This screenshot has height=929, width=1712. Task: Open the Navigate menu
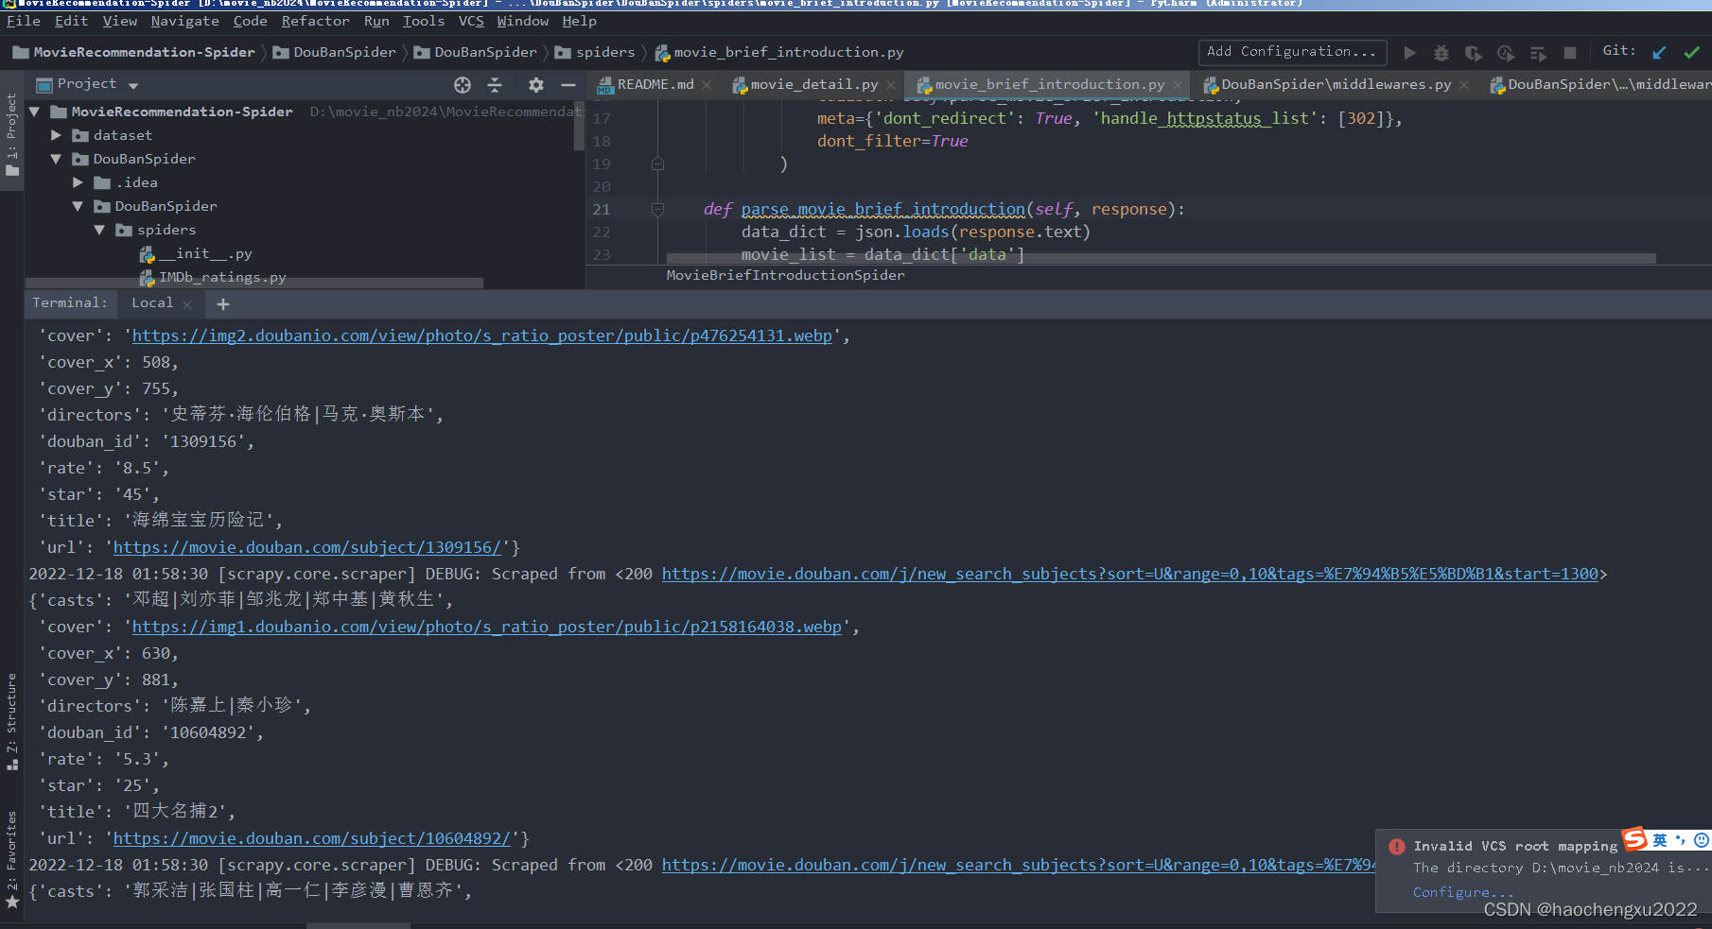click(x=184, y=21)
